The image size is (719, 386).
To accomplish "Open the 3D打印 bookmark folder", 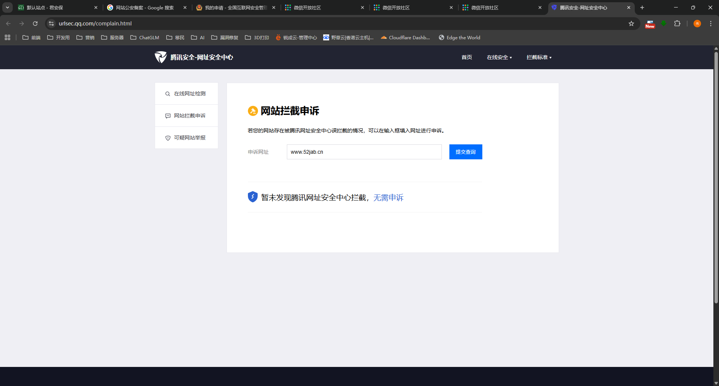I will (x=257, y=37).
